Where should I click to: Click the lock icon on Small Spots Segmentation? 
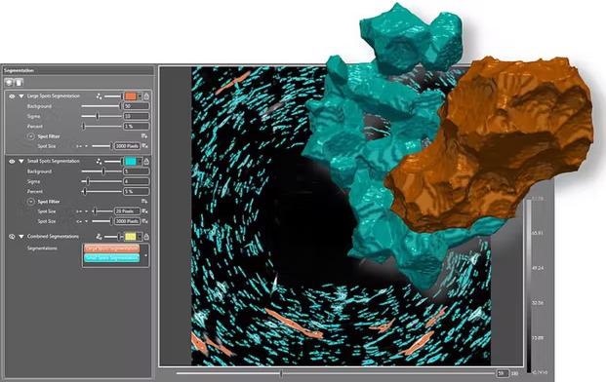(x=146, y=162)
